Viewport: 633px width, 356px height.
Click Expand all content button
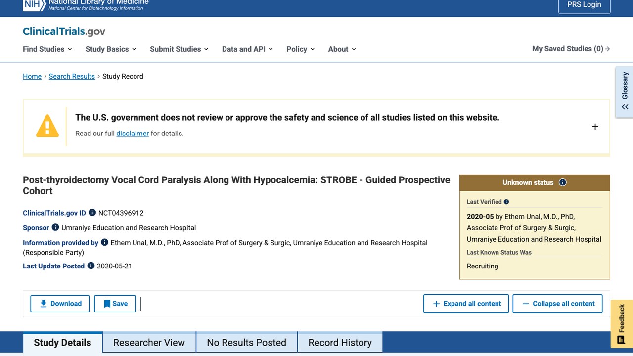pyautogui.click(x=466, y=304)
